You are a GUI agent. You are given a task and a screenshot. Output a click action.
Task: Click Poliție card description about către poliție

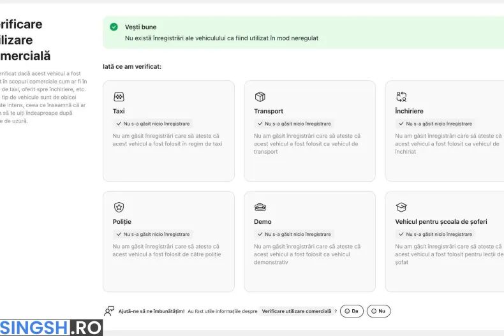click(167, 250)
